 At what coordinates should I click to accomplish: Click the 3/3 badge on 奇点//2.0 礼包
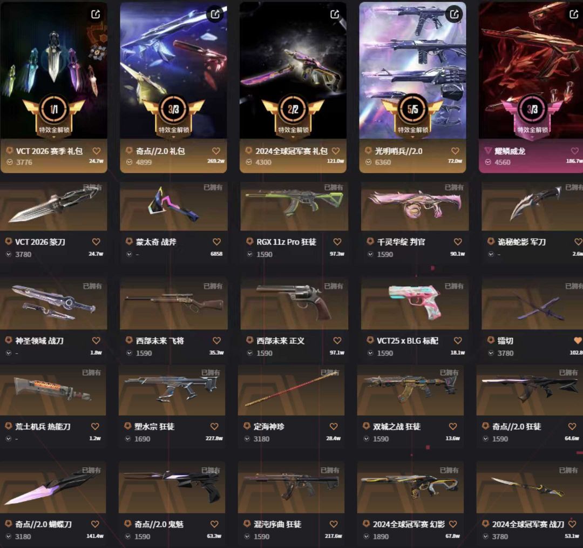(x=174, y=109)
